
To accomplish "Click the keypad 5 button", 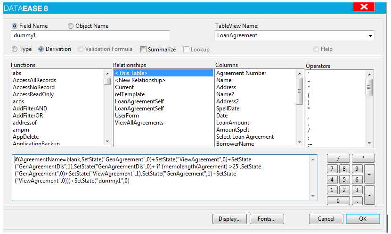I will coord(344,180).
